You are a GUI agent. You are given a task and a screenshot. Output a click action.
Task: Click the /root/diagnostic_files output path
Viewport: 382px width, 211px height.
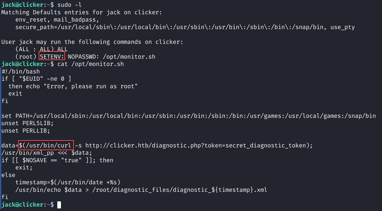(x=180, y=190)
